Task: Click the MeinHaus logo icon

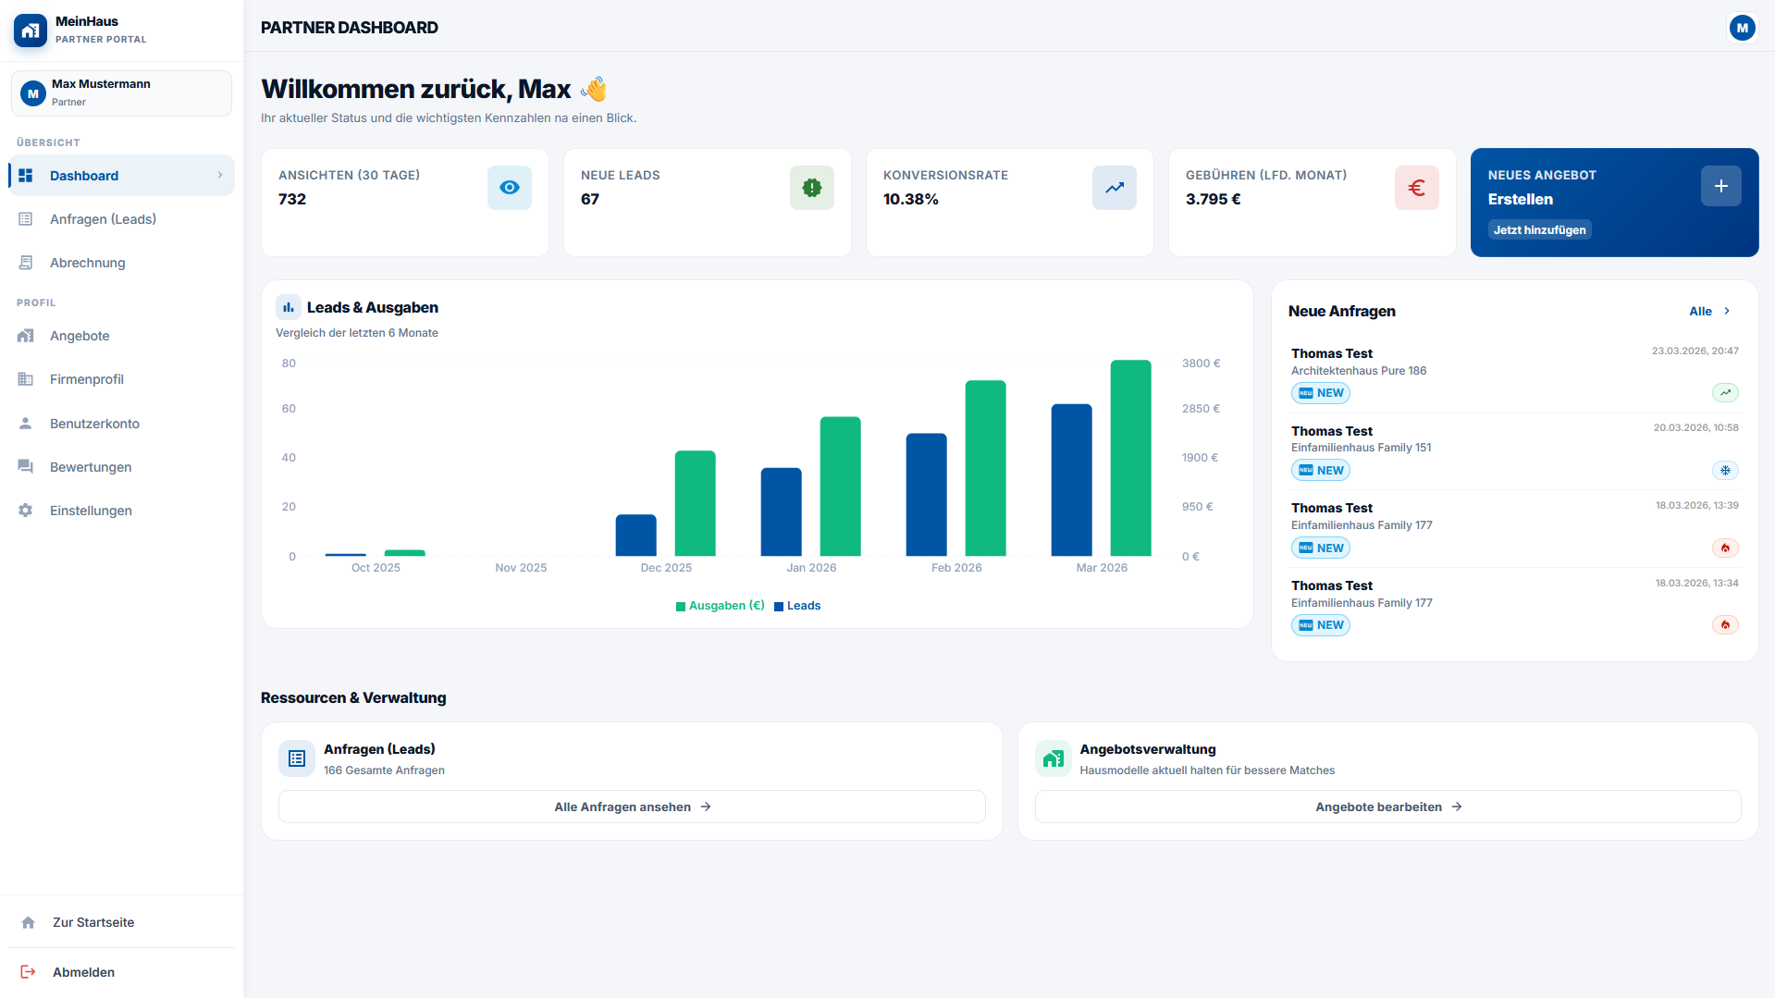Action: tap(31, 30)
